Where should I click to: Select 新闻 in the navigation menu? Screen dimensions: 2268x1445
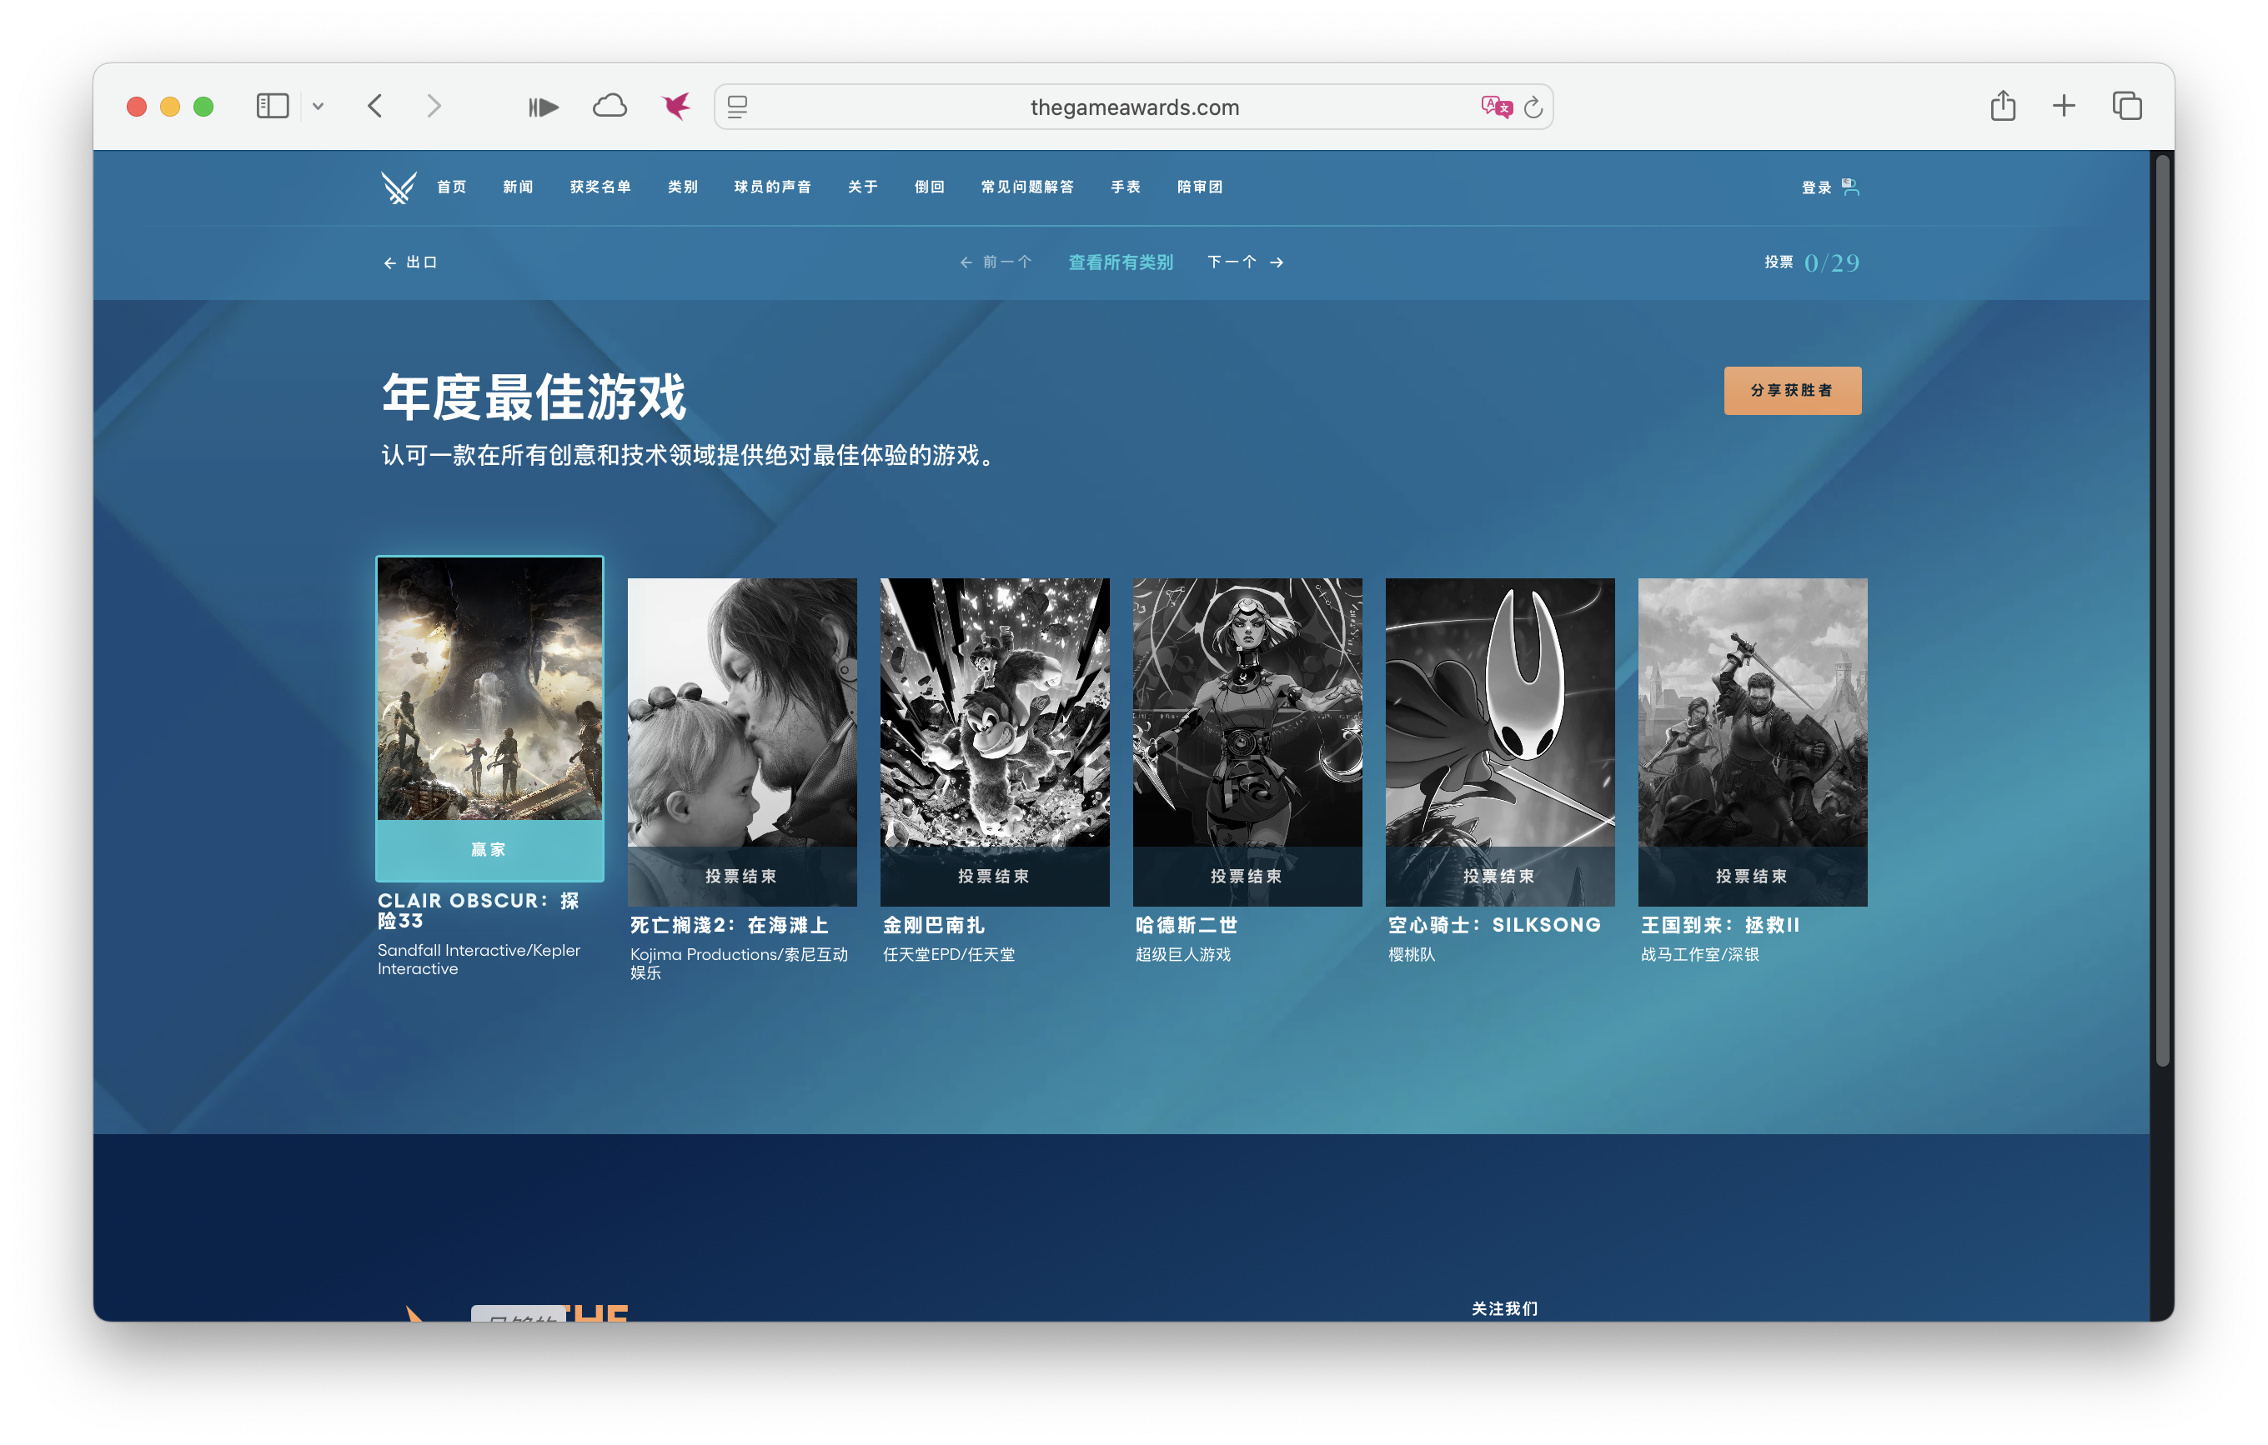pos(517,187)
